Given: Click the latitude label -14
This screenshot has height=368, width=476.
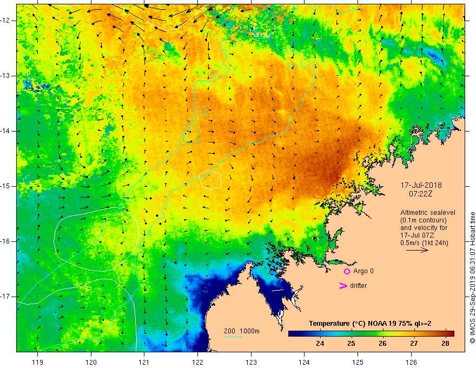Looking at the screenshot, I should (x=6, y=131).
